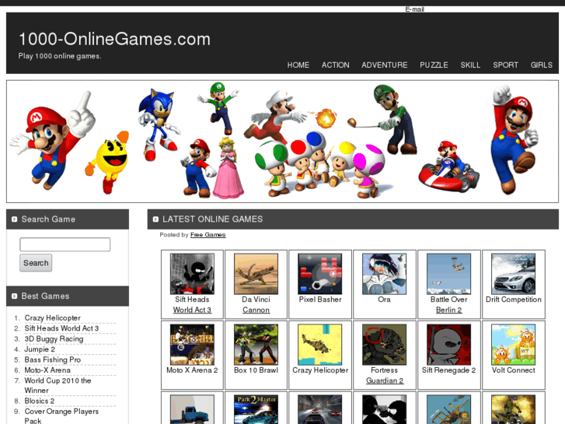565x424 pixels.
Task: Open the Sift Renegade 2 thumbnail
Action: (448, 344)
